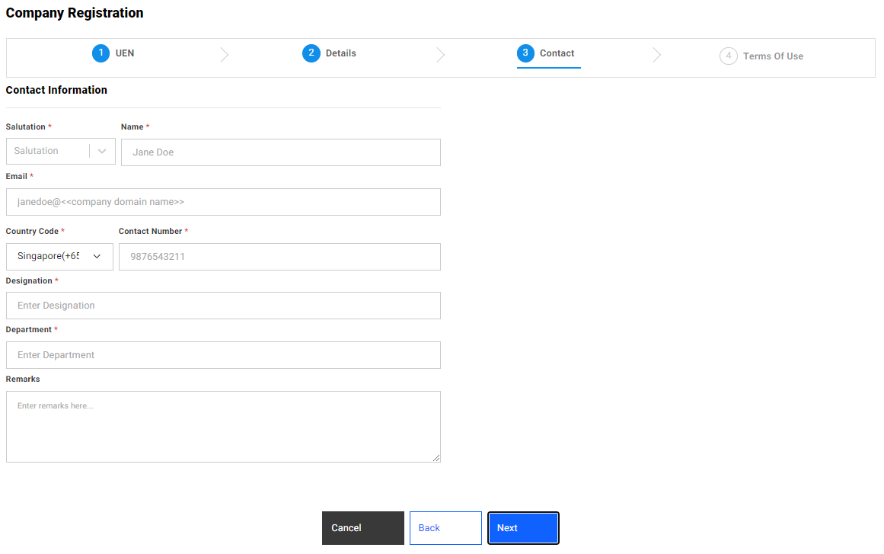Click the chevron between Details and Contact
884x554 pixels.
tap(440, 55)
